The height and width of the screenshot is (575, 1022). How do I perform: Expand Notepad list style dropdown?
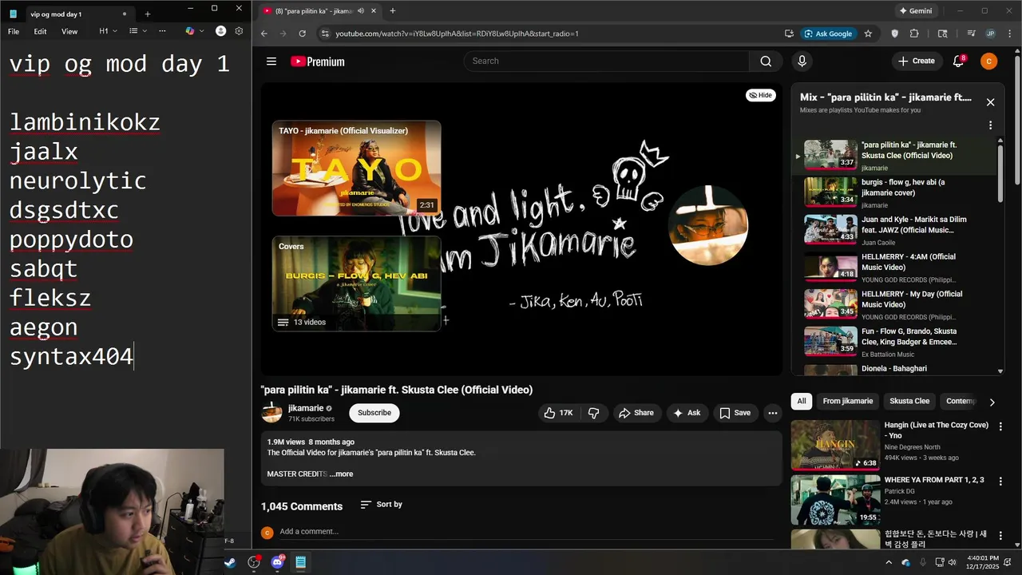[x=137, y=31]
